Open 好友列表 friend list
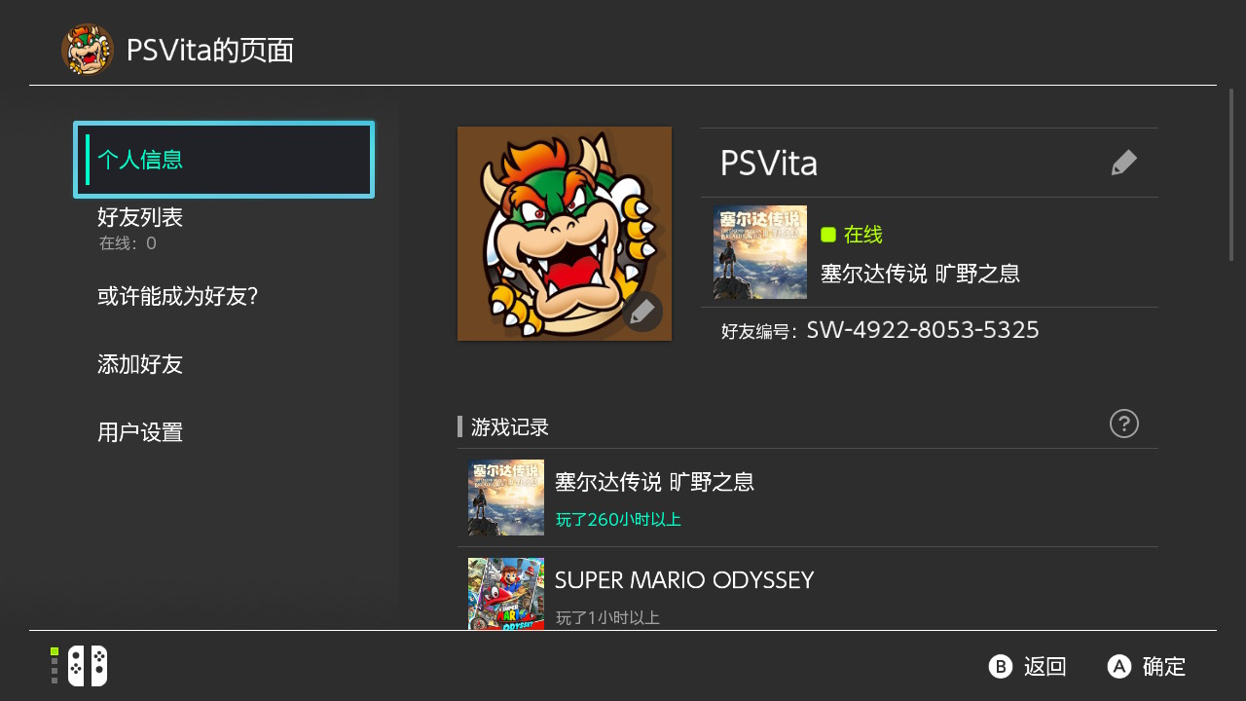This screenshot has width=1246, height=701. (224, 228)
